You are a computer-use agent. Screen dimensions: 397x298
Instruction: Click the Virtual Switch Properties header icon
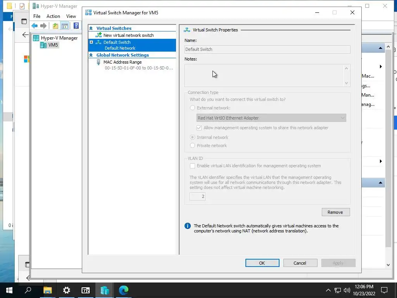187,30
